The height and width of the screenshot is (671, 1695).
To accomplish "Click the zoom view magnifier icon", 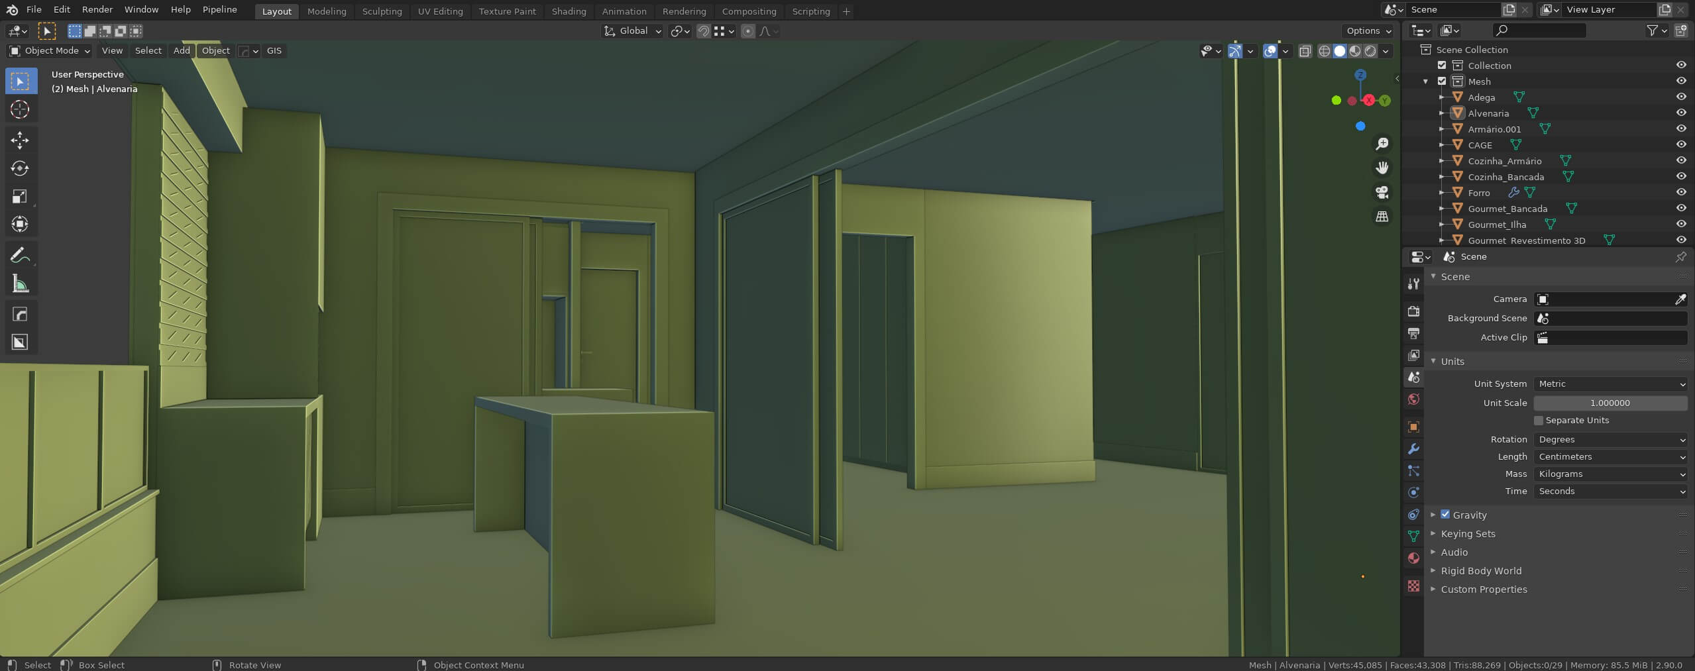I will coord(1382,144).
